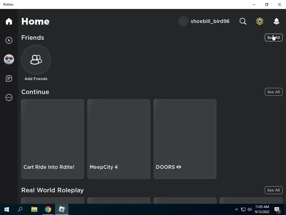Close the Roblox window
The height and width of the screenshot is (215, 286).
[x=279, y=4]
